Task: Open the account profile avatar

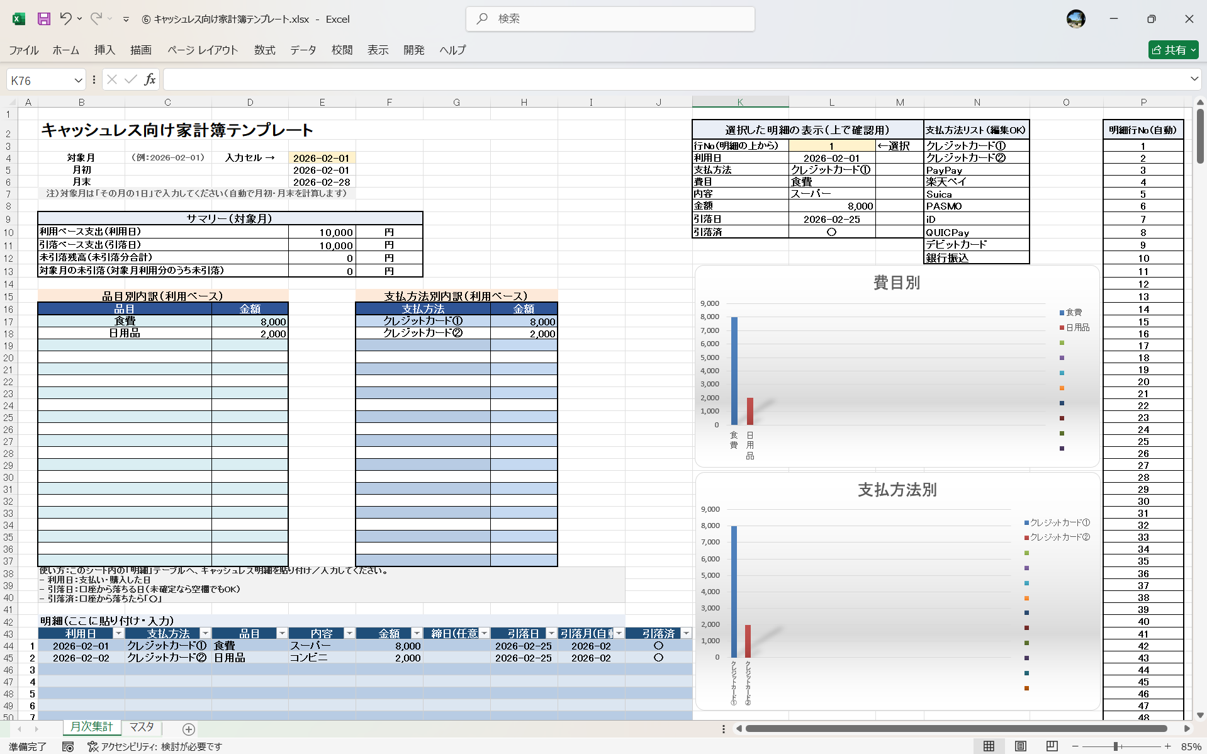Action: tap(1076, 19)
